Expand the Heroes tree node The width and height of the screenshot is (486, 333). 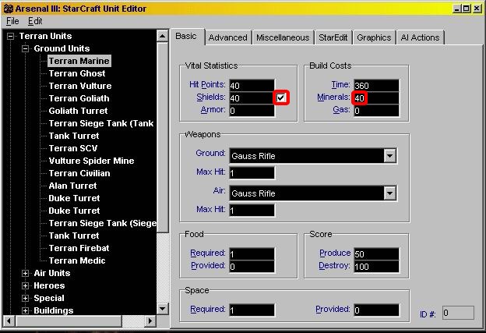(x=26, y=286)
